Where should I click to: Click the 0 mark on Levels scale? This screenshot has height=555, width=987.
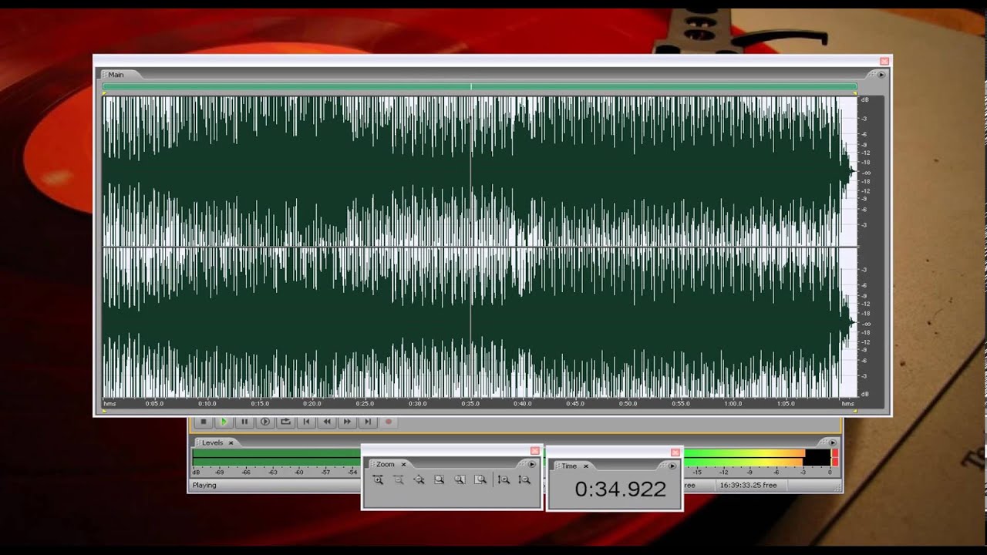[x=830, y=472]
